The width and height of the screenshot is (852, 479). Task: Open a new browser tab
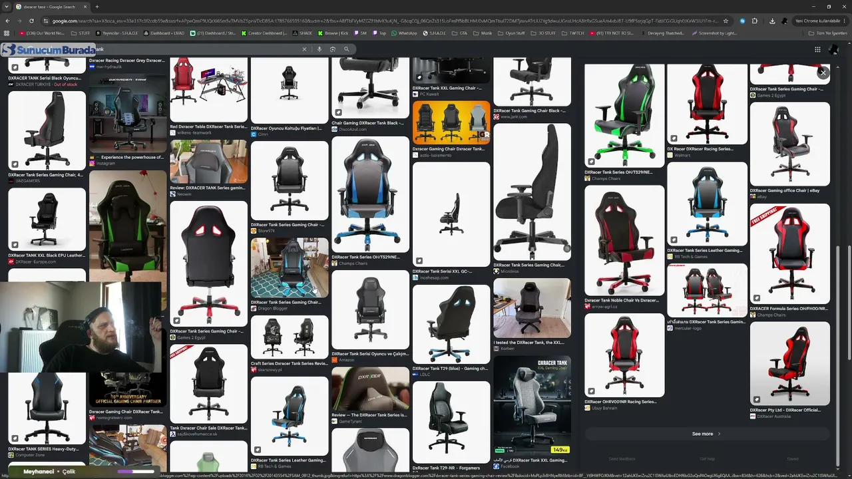click(x=97, y=7)
